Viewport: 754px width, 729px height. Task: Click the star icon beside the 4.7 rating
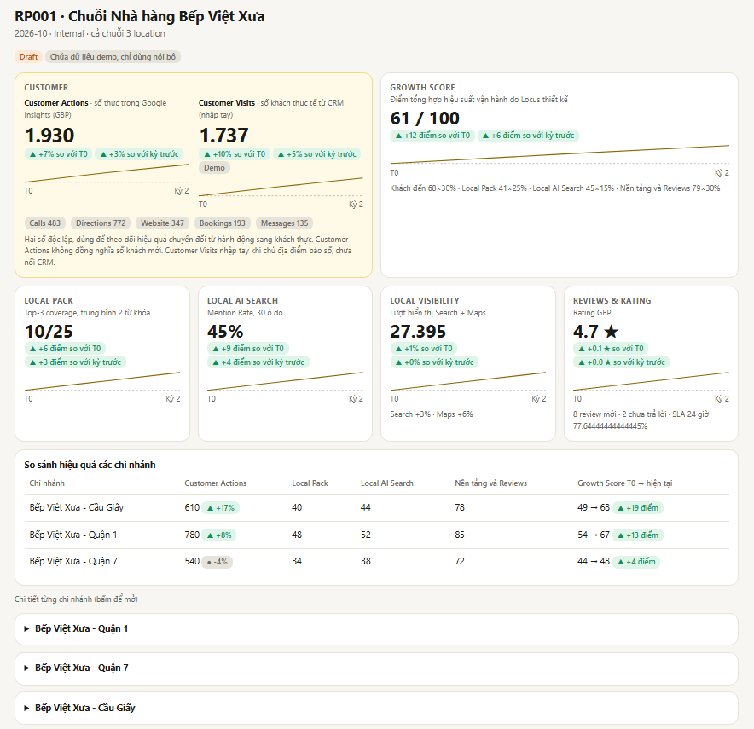pos(611,332)
